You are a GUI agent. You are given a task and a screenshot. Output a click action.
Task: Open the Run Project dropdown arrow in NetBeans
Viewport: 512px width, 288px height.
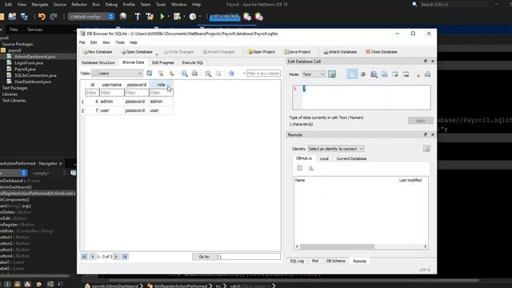(169, 16)
